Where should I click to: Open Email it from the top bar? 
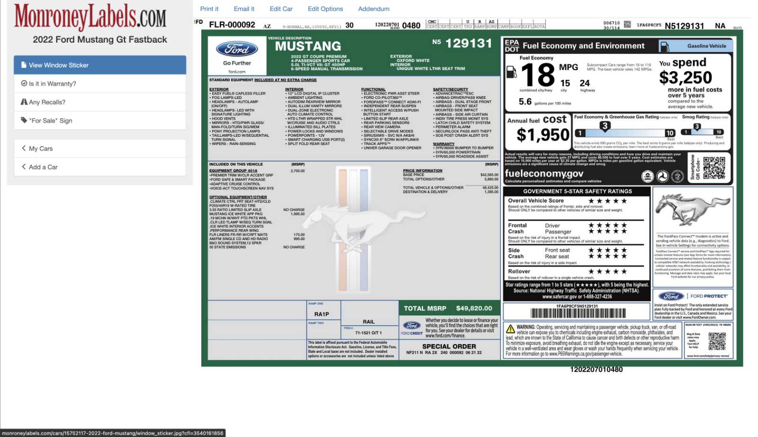pyautogui.click(x=244, y=9)
